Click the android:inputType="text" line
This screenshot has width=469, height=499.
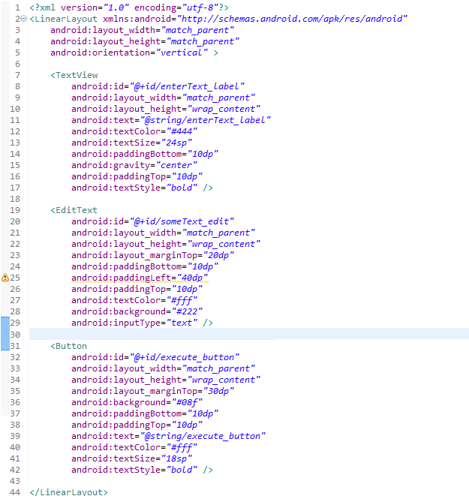pyautogui.click(x=142, y=323)
